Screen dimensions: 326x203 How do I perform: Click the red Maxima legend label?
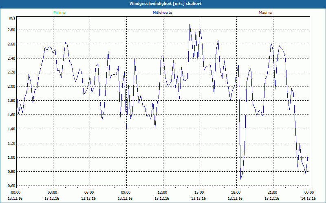[265, 13]
